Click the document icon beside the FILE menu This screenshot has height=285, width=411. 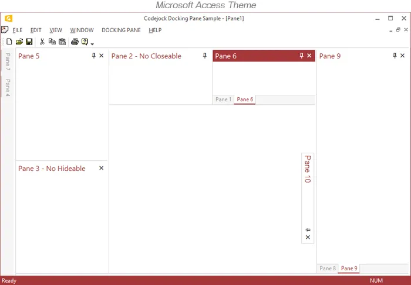point(5,30)
